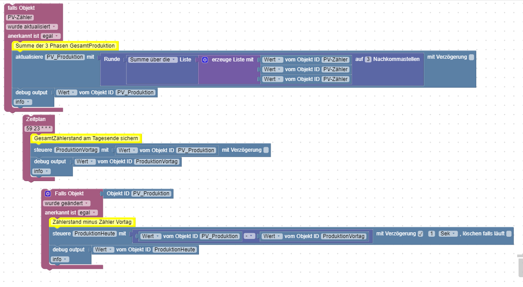Edit PV_Produktion field after 'aktualisiere'

(x=65, y=57)
